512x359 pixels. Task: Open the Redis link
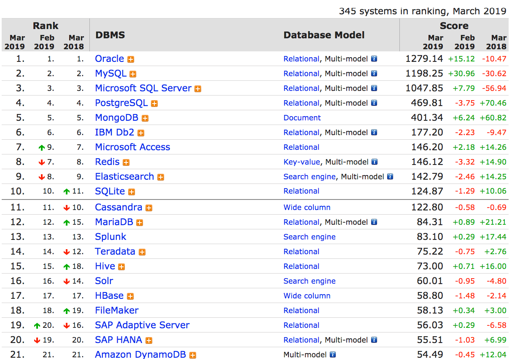(108, 162)
